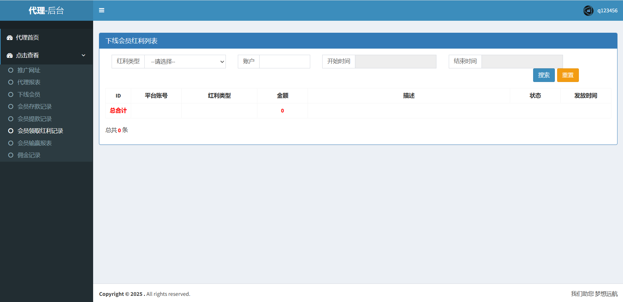623x302 pixels.
Task: Click the circle icon next to 佣金记录
Action: pyautogui.click(x=11, y=155)
